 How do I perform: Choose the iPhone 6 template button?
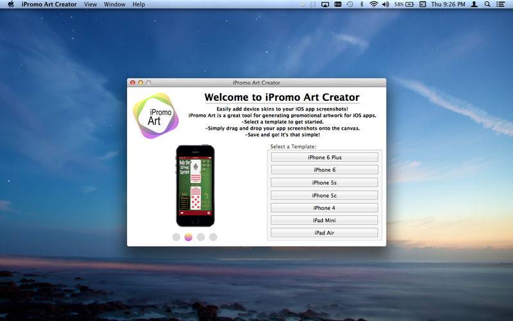pos(324,169)
